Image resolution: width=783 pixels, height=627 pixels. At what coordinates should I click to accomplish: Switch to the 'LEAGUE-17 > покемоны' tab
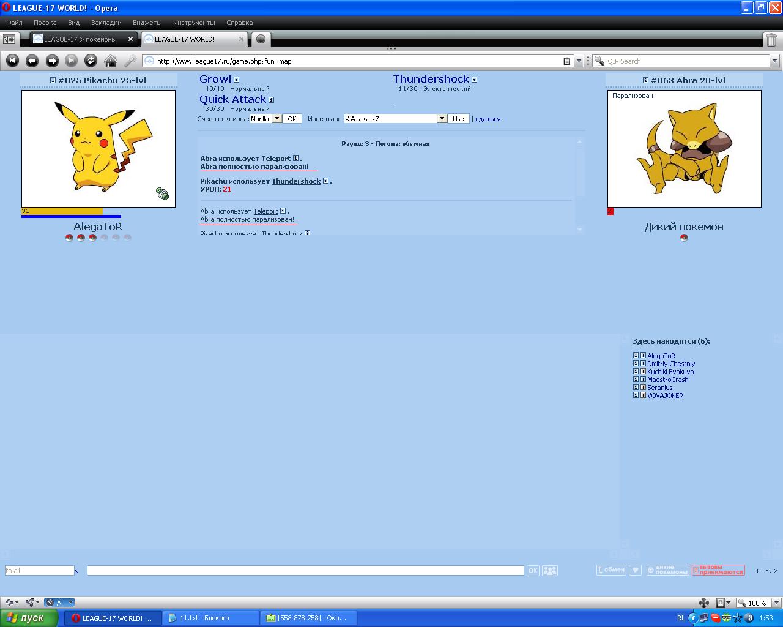click(x=80, y=39)
